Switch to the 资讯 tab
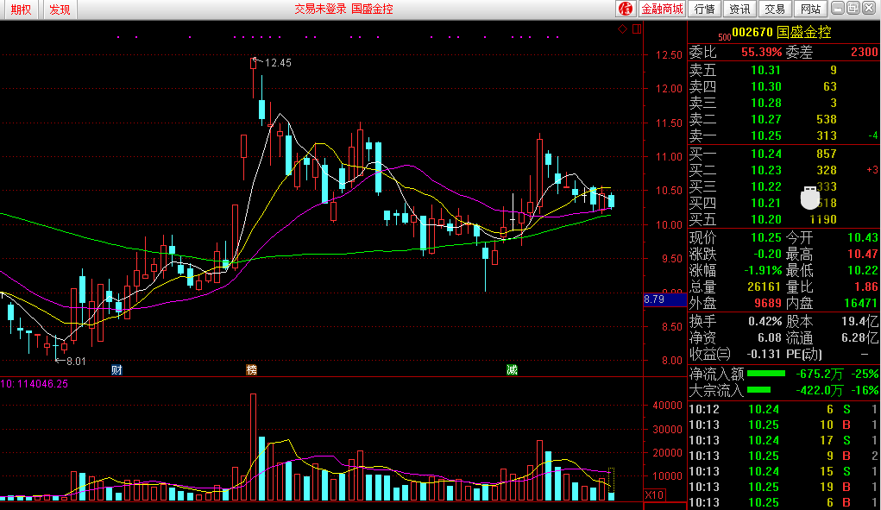881x510 pixels. pyautogui.click(x=739, y=9)
